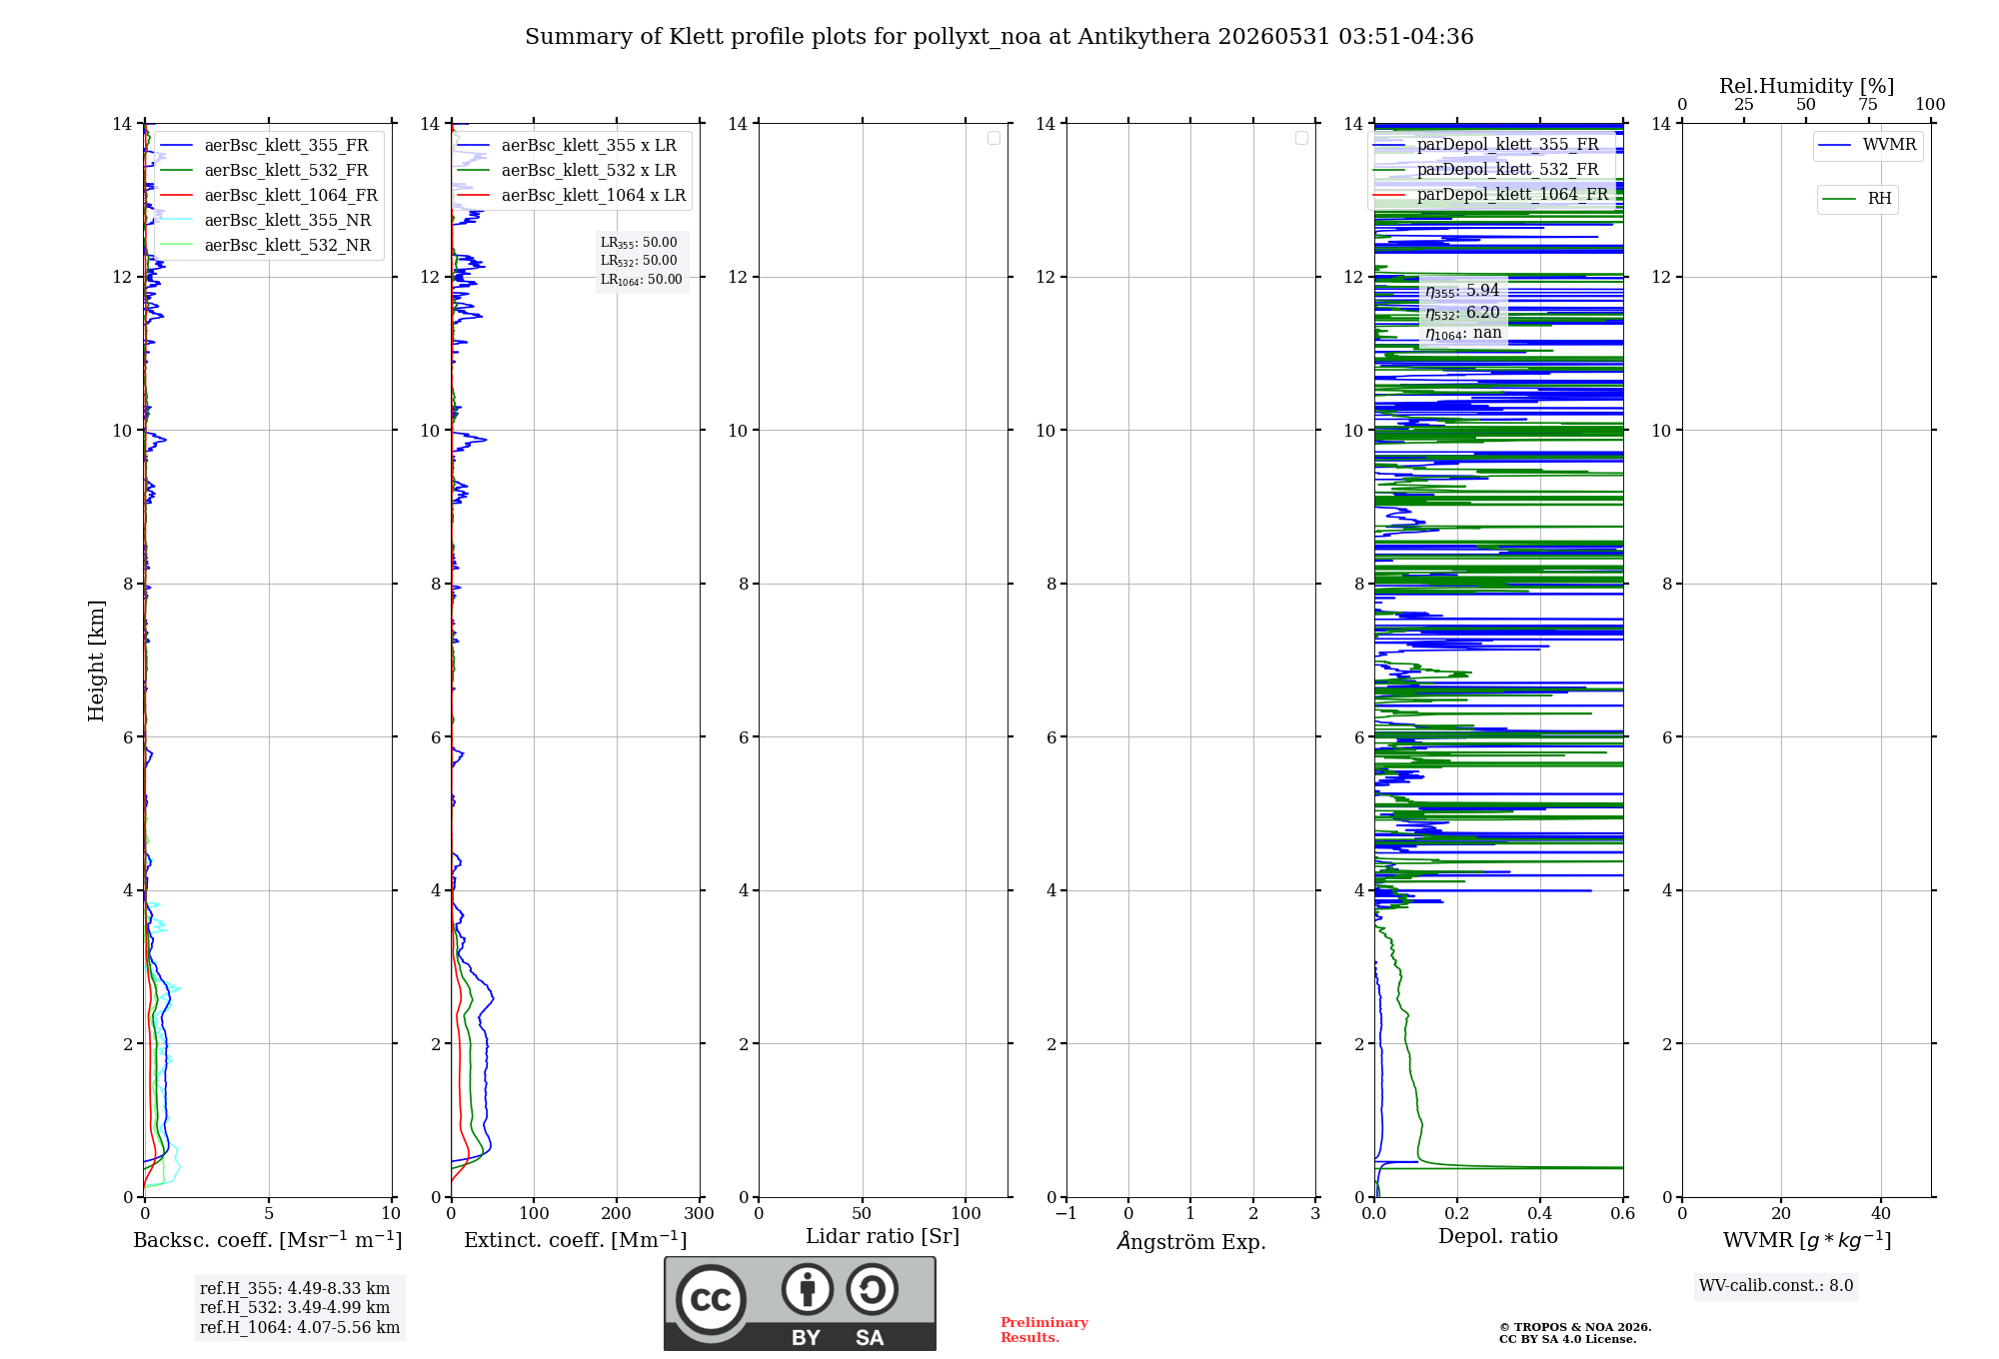This screenshot has height=1359, width=1999.
Task: Click the parDepol_klett_355_FR legend entry
Action: click(1486, 144)
